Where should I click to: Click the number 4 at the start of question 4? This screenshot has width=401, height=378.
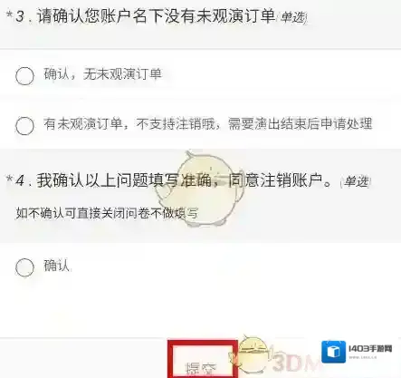coord(20,181)
